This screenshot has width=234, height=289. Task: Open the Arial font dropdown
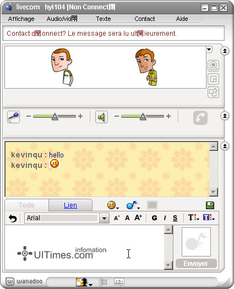pos(104,218)
